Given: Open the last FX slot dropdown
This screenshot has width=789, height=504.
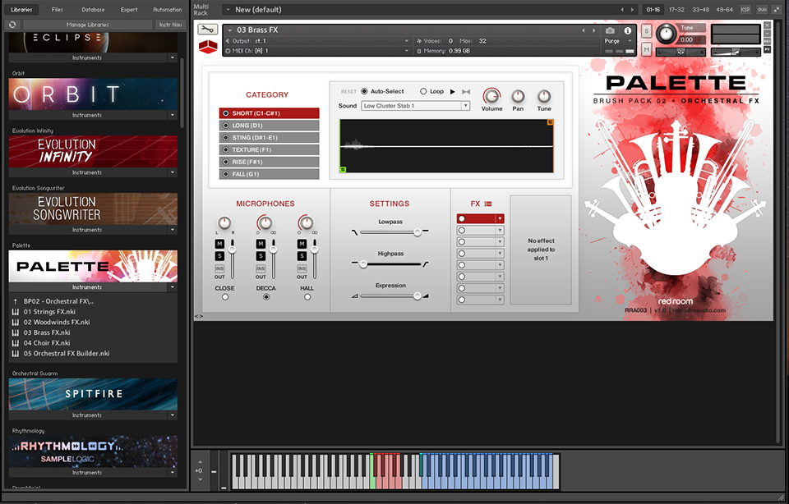Looking at the screenshot, I should point(499,300).
